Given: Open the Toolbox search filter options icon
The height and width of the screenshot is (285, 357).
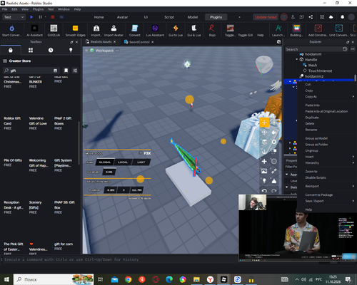Looking at the screenshot, I should pyautogui.click(x=75, y=71).
